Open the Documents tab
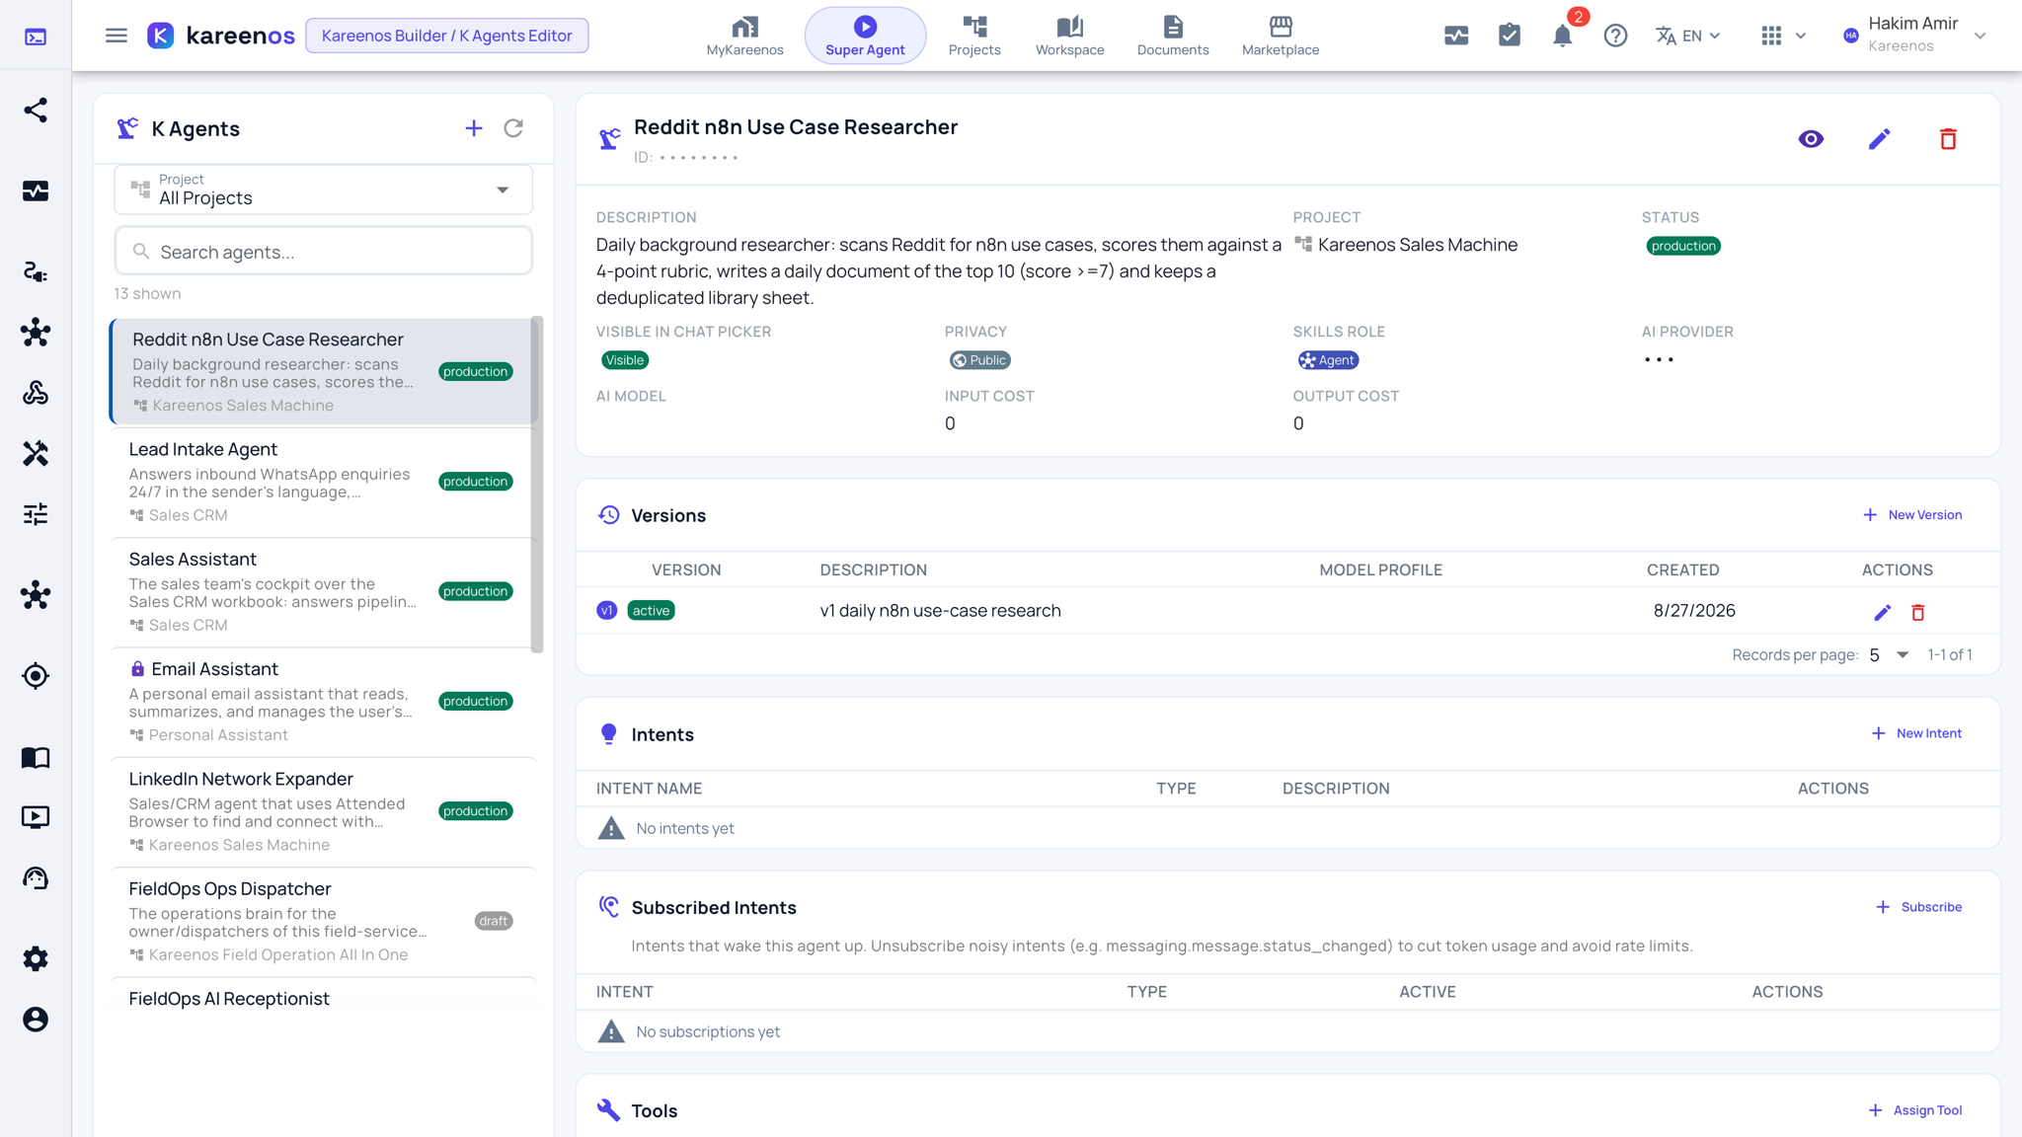This screenshot has width=2022, height=1137. coord(1173,36)
